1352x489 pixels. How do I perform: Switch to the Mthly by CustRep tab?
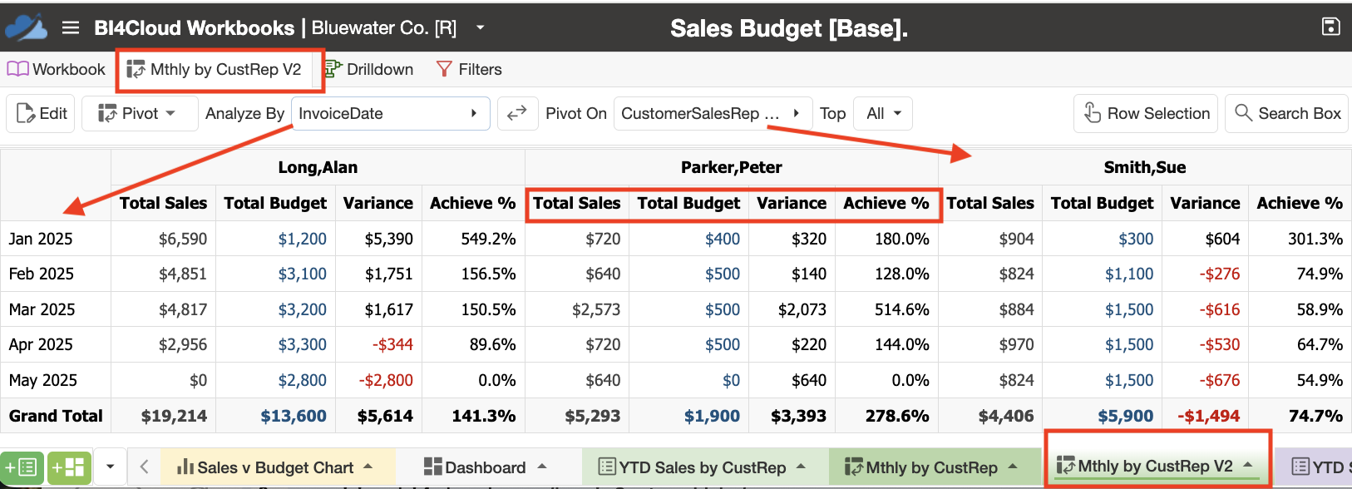[x=920, y=467]
